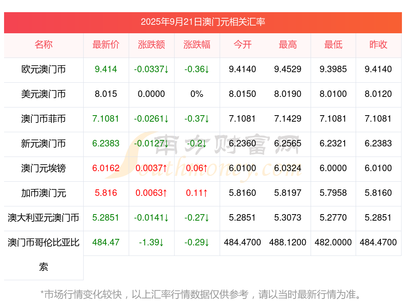Select latest price 9.414
This screenshot has width=406, height=307.
106,69
